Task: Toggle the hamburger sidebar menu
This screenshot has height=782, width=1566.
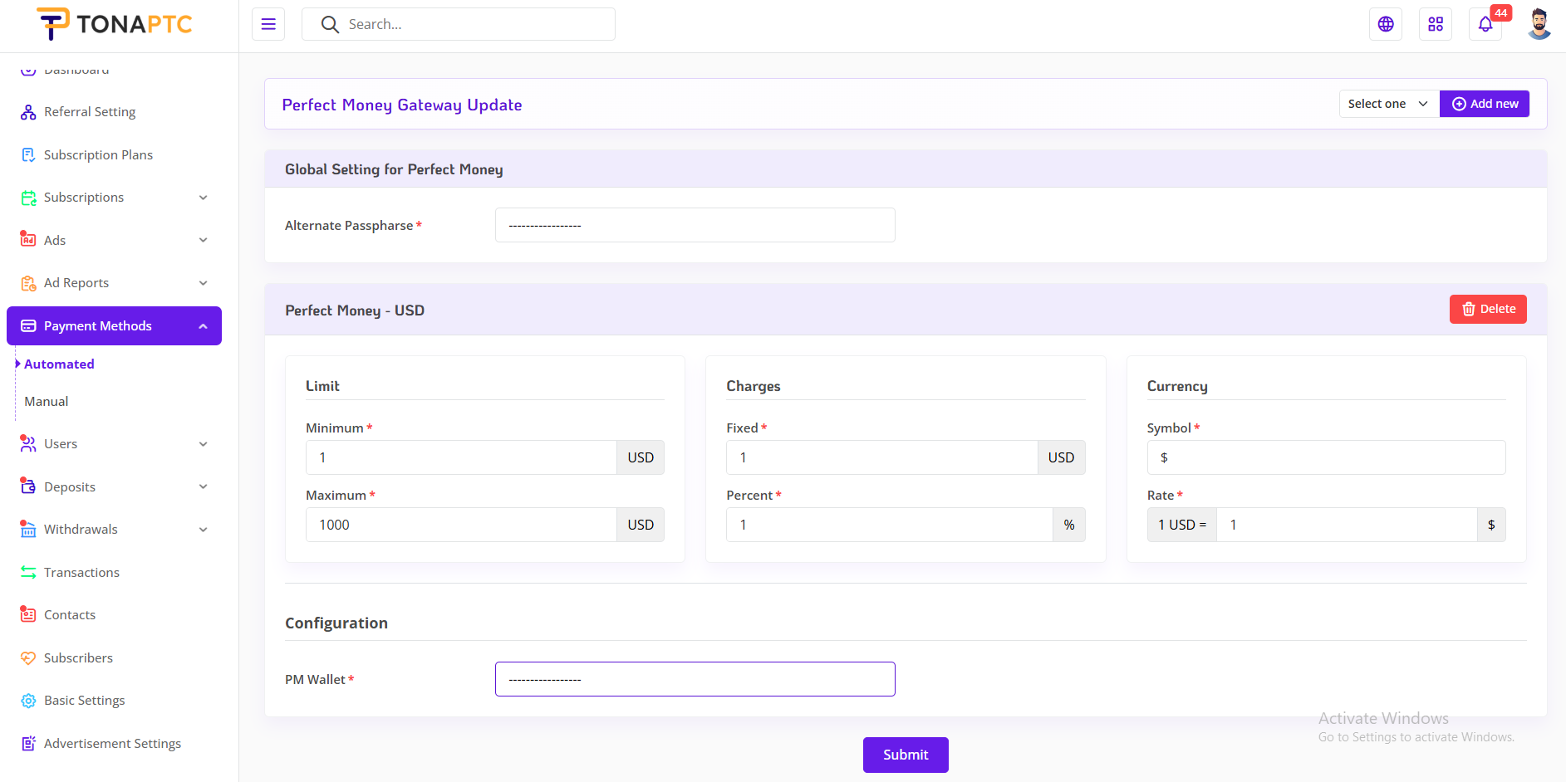Action: point(268,24)
